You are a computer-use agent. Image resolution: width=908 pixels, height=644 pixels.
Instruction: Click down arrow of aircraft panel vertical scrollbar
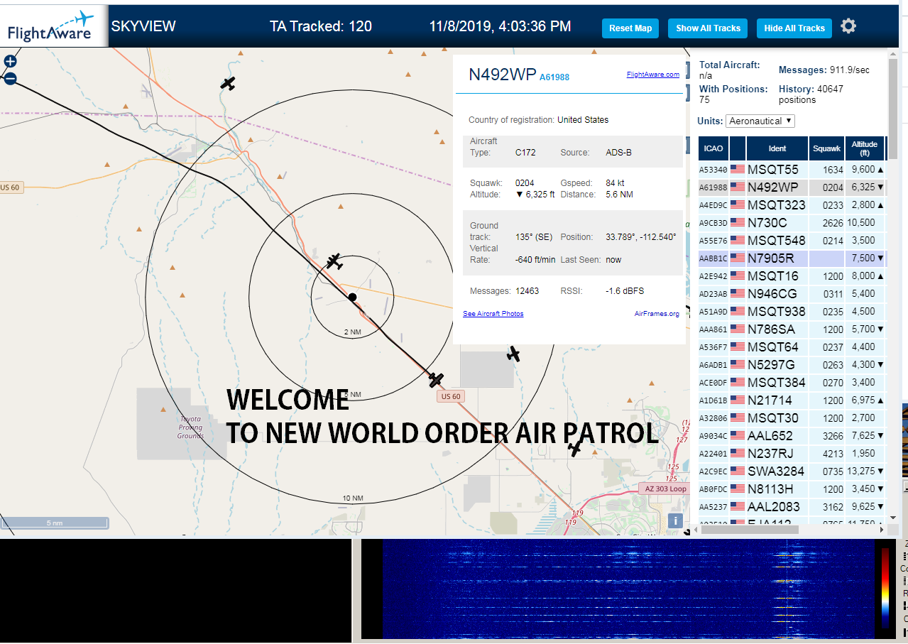coord(892,519)
